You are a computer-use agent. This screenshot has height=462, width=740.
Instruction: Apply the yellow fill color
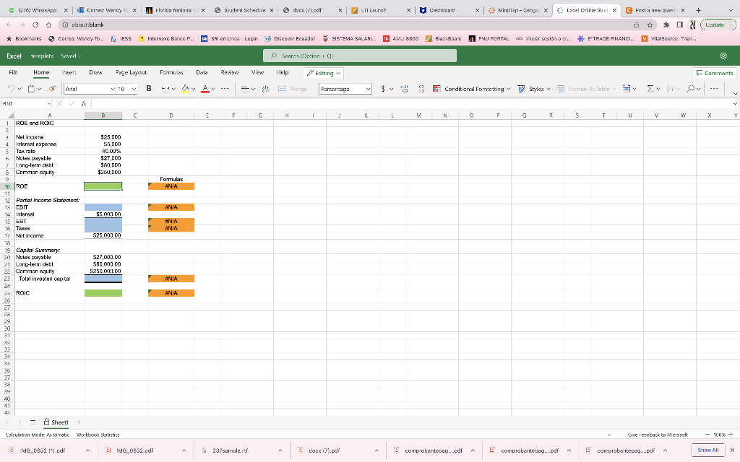185,89
